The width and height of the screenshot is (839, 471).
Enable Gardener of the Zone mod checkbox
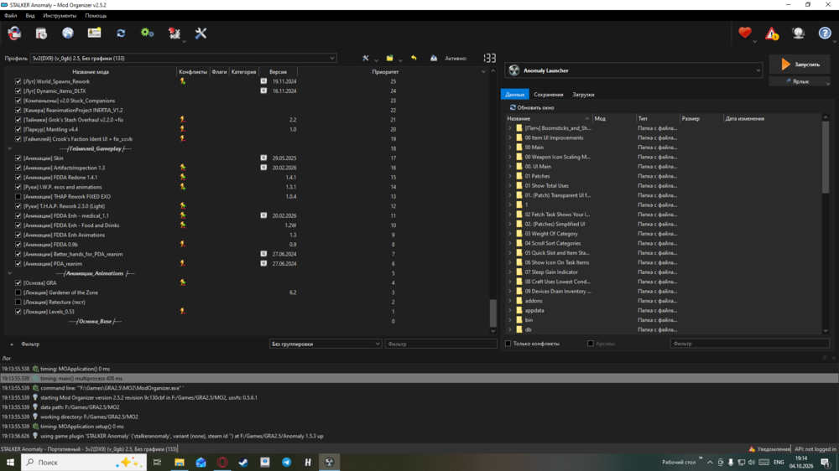click(x=18, y=292)
